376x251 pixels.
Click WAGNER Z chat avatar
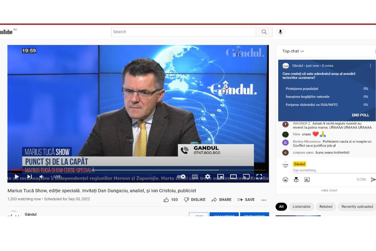(x=285, y=125)
